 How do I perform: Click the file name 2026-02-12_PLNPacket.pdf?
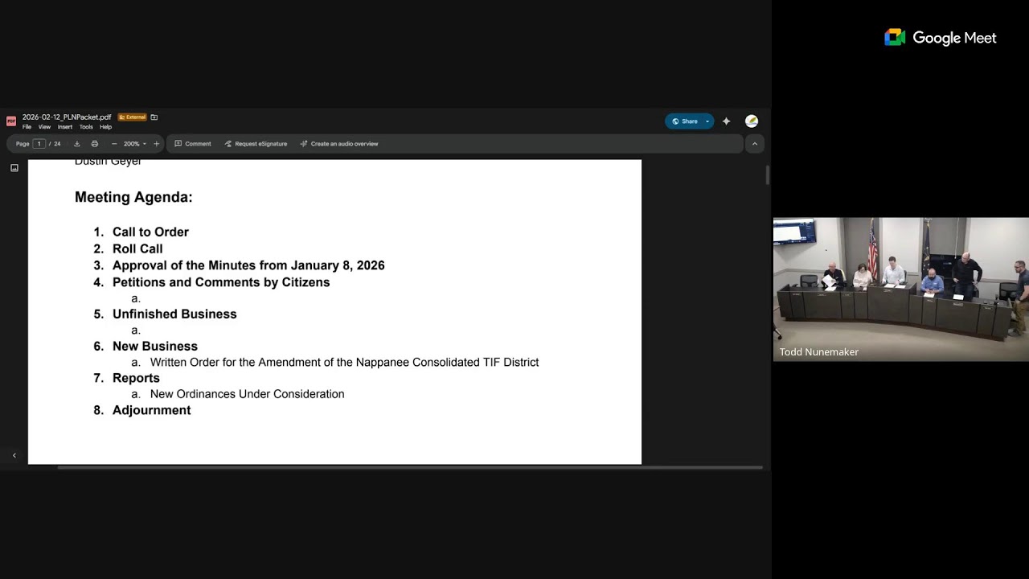tap(67, 117)
